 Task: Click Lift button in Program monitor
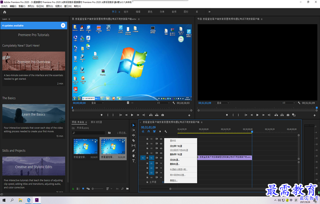click(276, 115)
